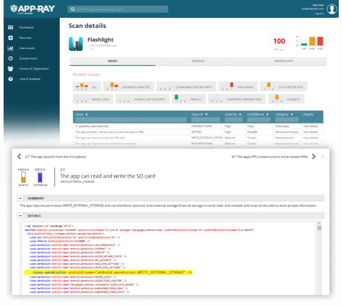Click the APP-RAY logo
The height and width of the screenshot is (306, 342).
33,9
